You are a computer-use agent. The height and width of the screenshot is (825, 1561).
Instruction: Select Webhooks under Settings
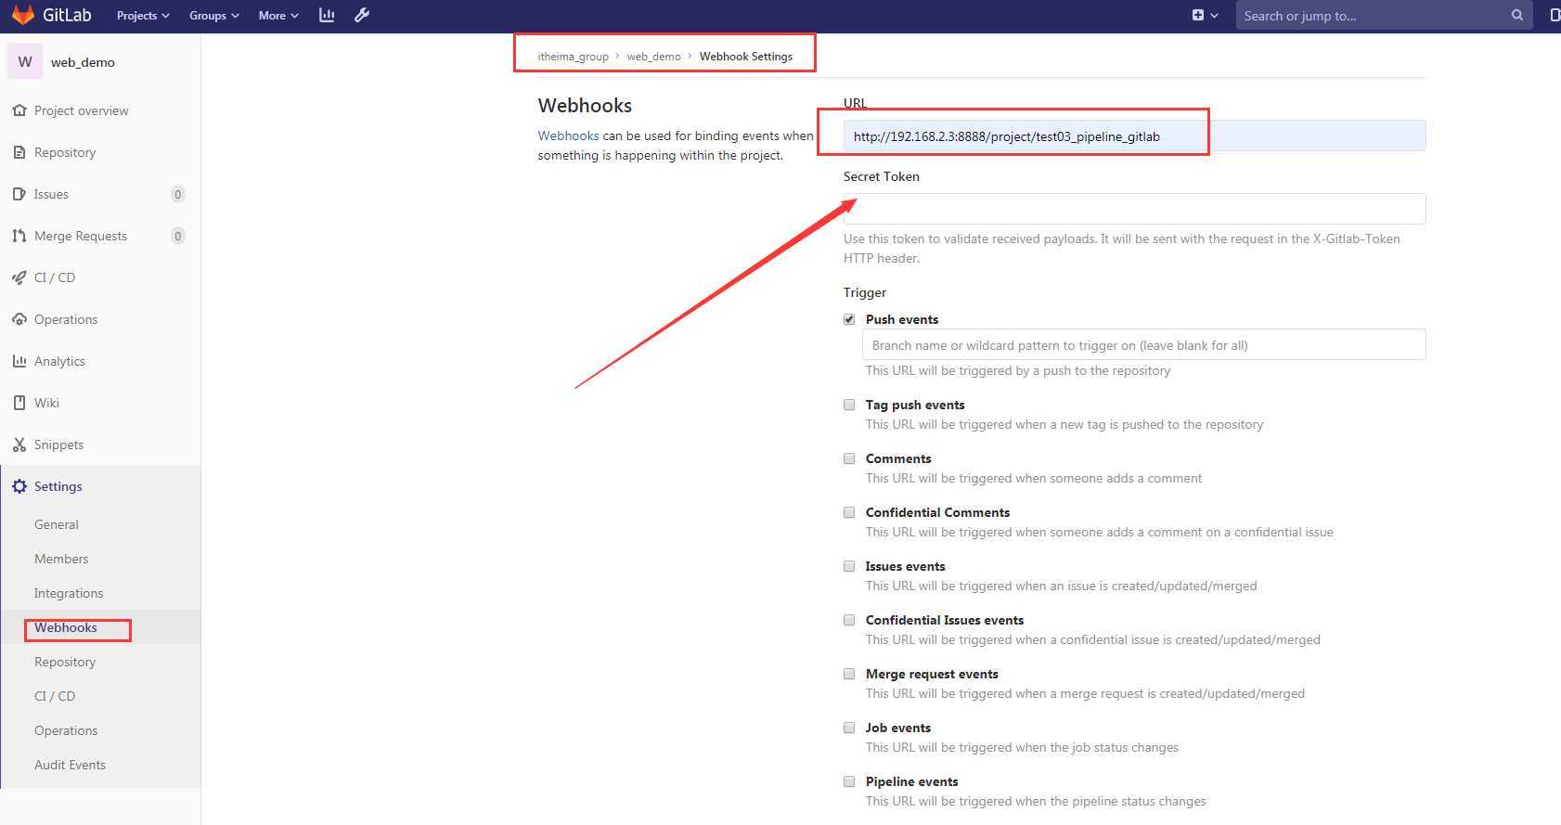click(x=66, y=627)
